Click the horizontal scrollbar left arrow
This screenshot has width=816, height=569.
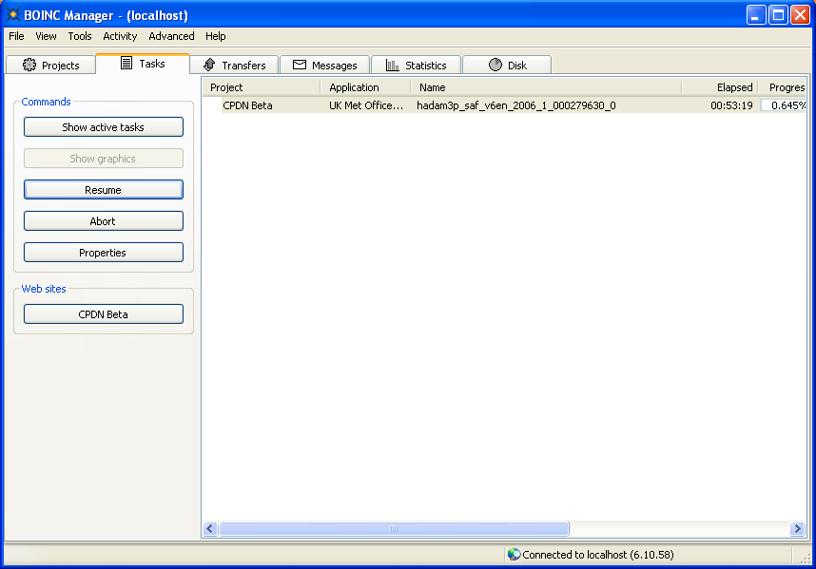[x=210, y=528]
